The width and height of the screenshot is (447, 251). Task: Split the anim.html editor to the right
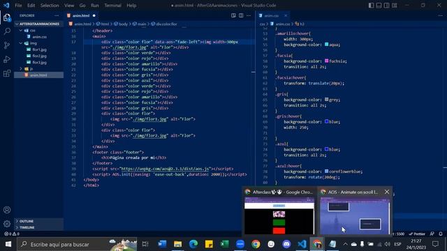[241, 15]
